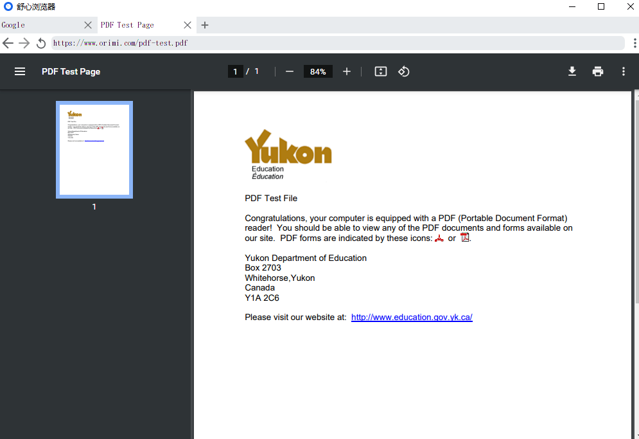Open the browser three-dot menu
Screen dimensions: 639x439
click(x=635, y=43)
